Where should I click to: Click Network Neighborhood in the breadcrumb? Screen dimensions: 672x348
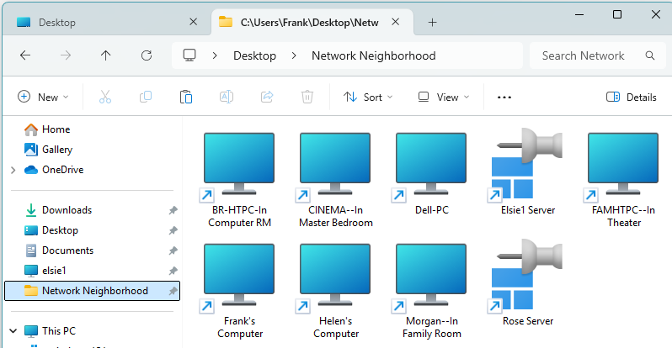point(374,55)
